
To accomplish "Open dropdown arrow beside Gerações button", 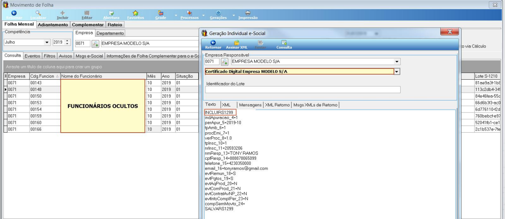I will [x=233, y=16].
